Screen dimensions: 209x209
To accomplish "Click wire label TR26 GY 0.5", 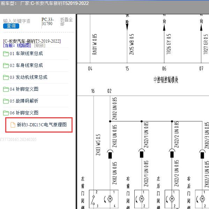I will click(169, 44).
